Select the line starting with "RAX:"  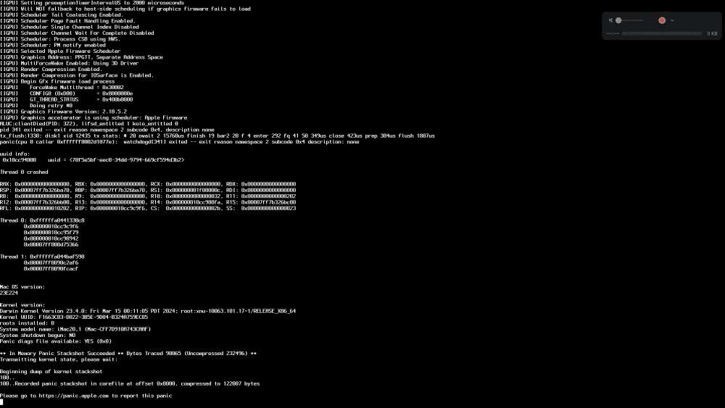148,184
